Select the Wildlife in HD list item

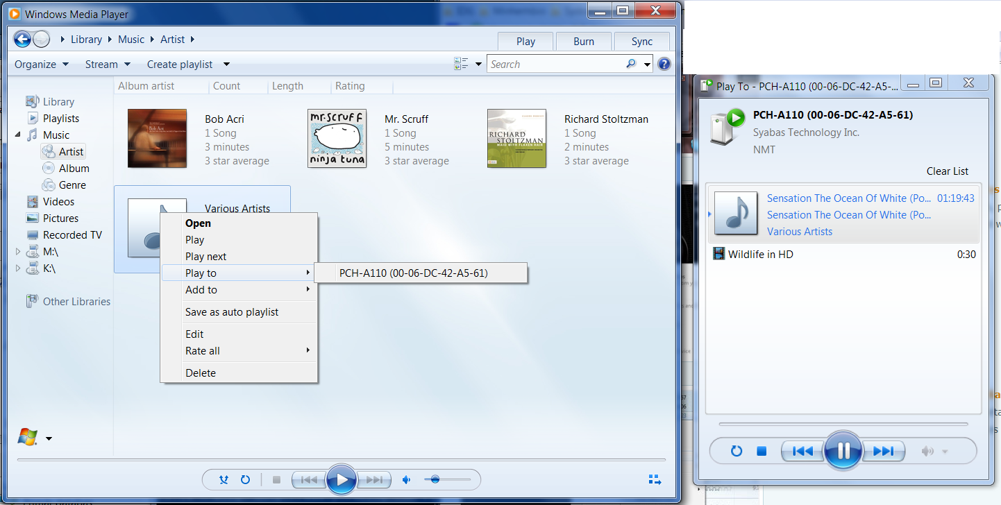click(x=843, y=255)
